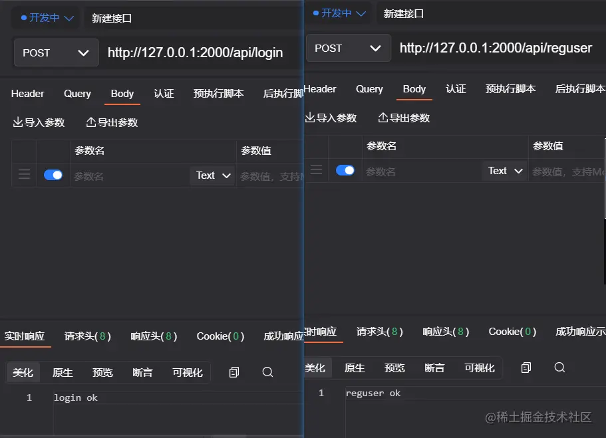Open the 预执行脚本 tab in the reguser panel

click(510, 89)
